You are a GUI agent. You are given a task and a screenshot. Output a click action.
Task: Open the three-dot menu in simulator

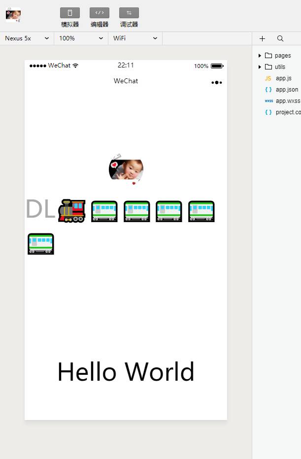pos(217,83)
